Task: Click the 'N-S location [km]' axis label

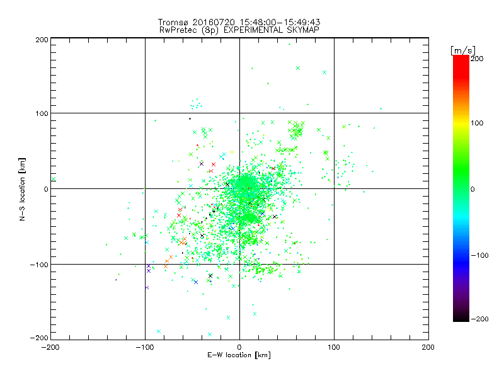Action: coord(22,189)
